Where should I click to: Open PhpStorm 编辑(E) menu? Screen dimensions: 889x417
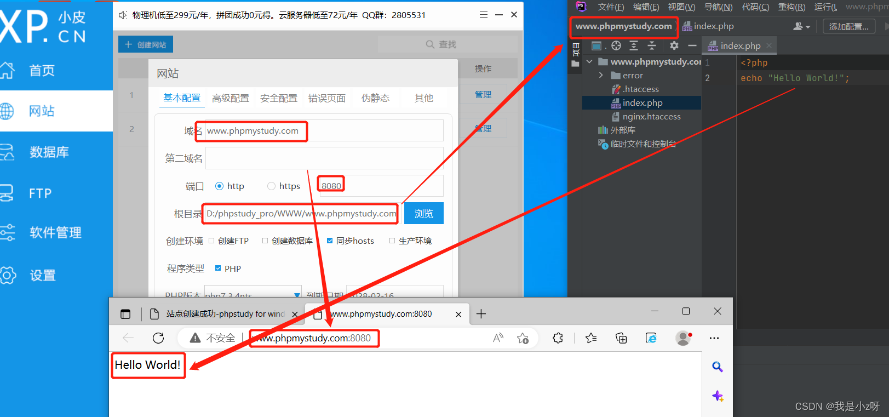coord(646,7)
